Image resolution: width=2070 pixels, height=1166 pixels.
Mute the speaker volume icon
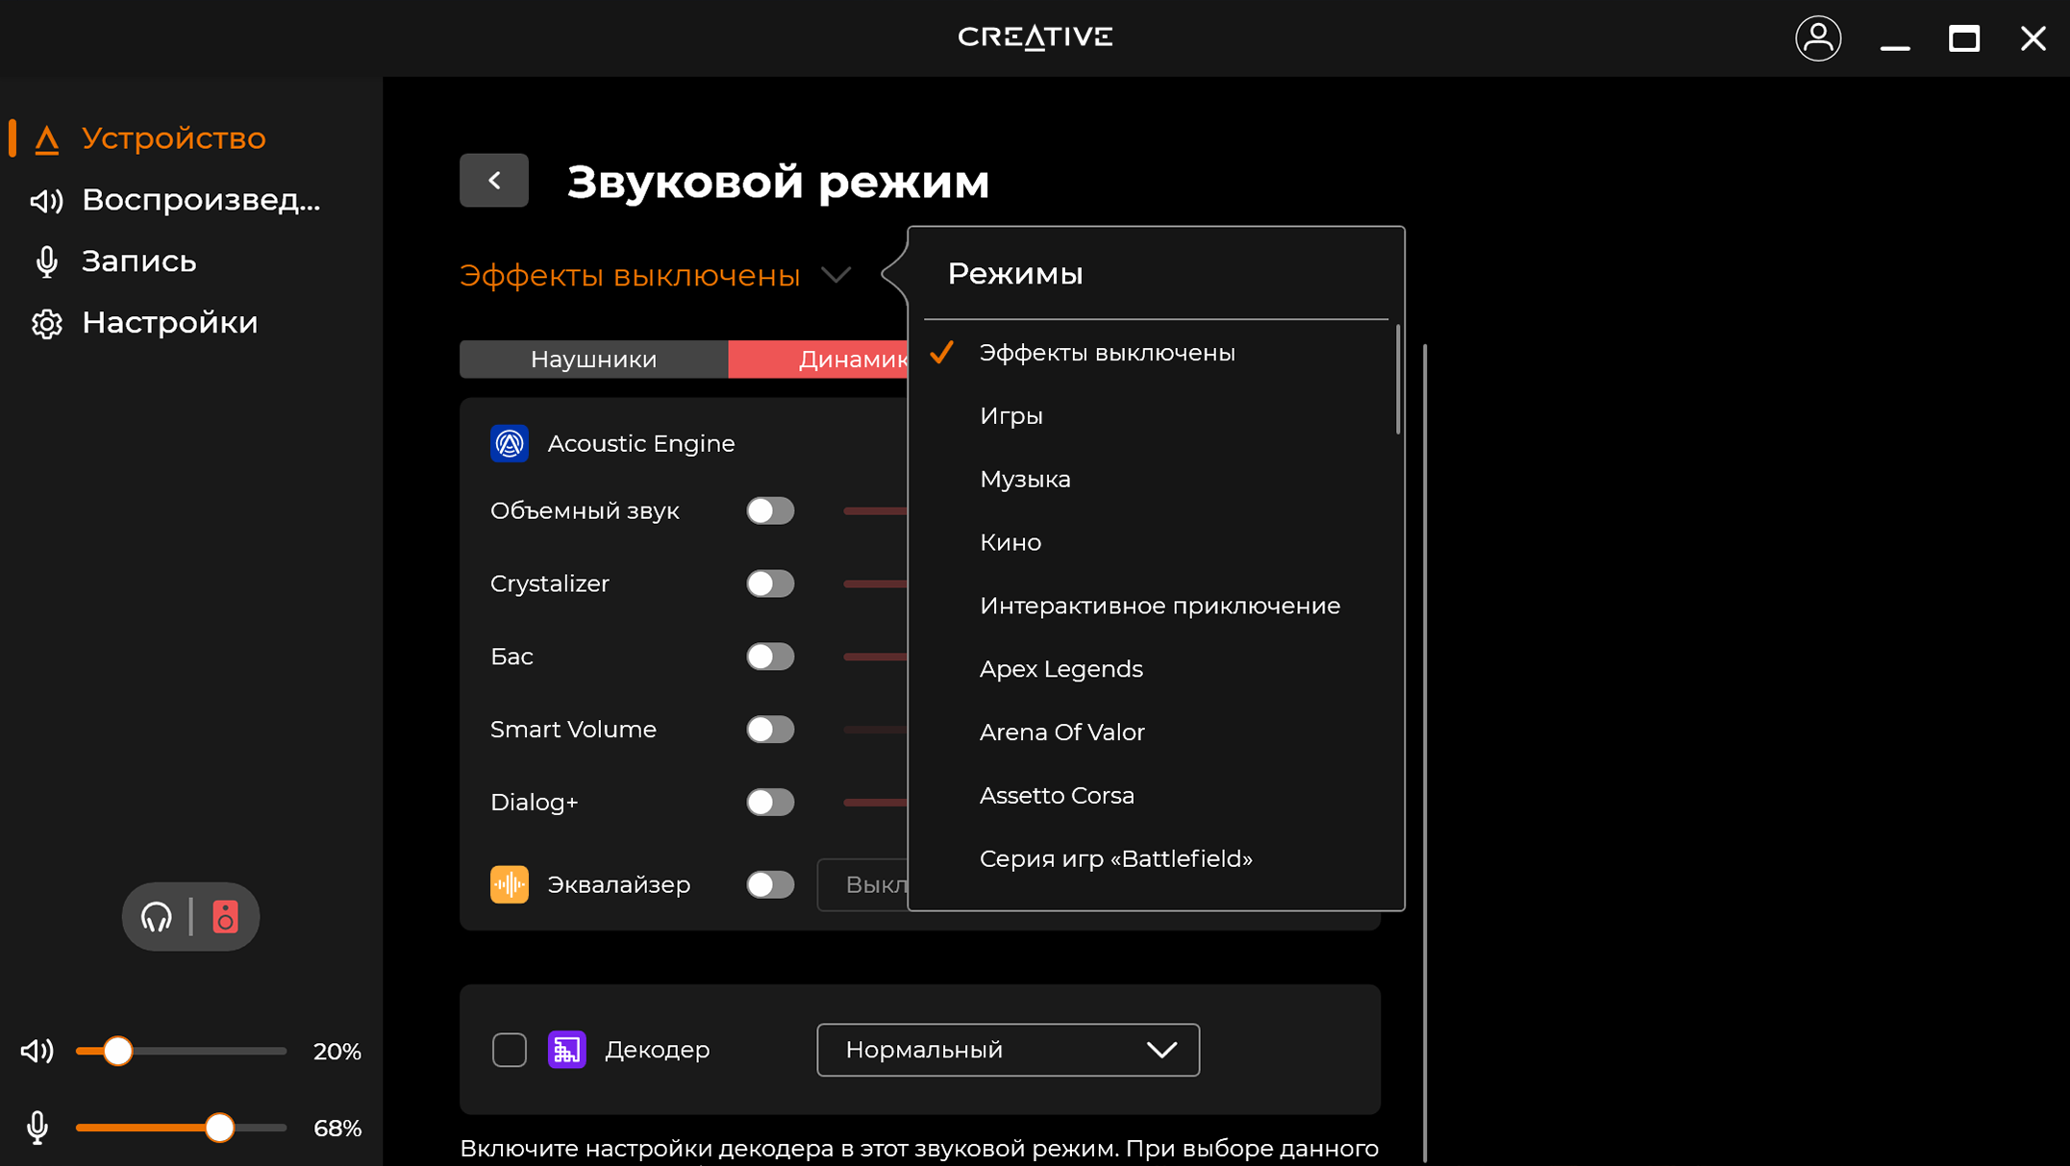coord(37,1051)
